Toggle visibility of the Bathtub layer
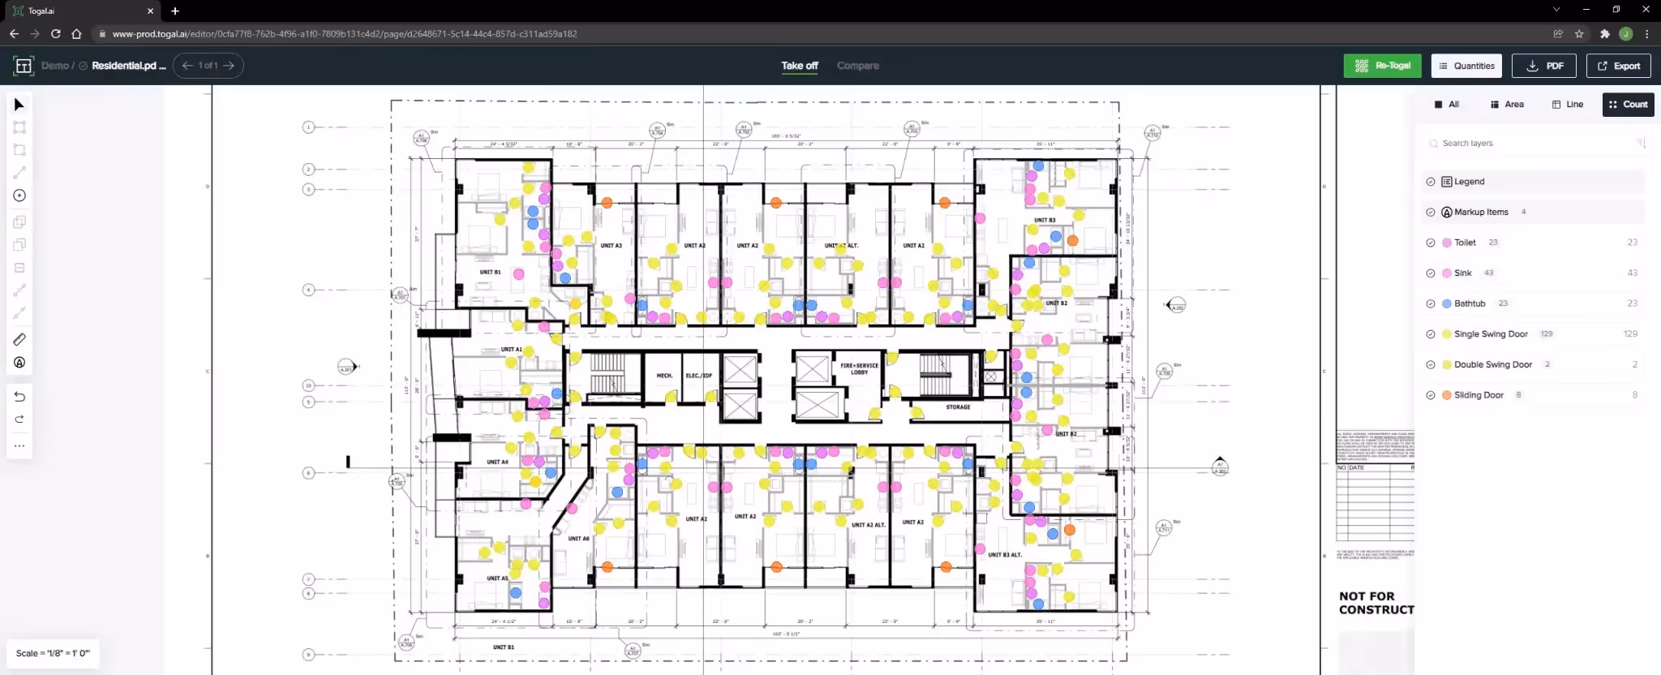The height and width of the screenshot is (675, 1661). [1431, 303]
